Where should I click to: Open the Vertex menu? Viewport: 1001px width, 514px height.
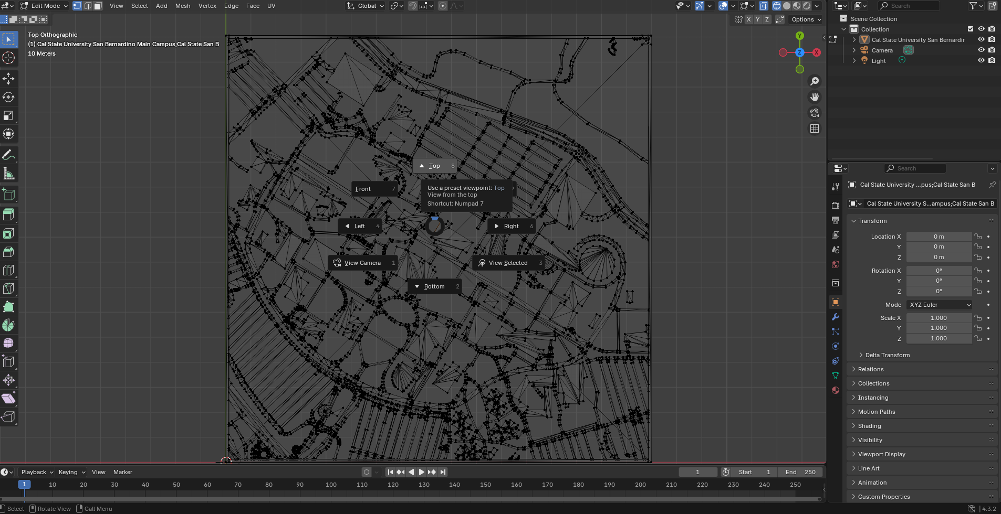pos(207,6)
